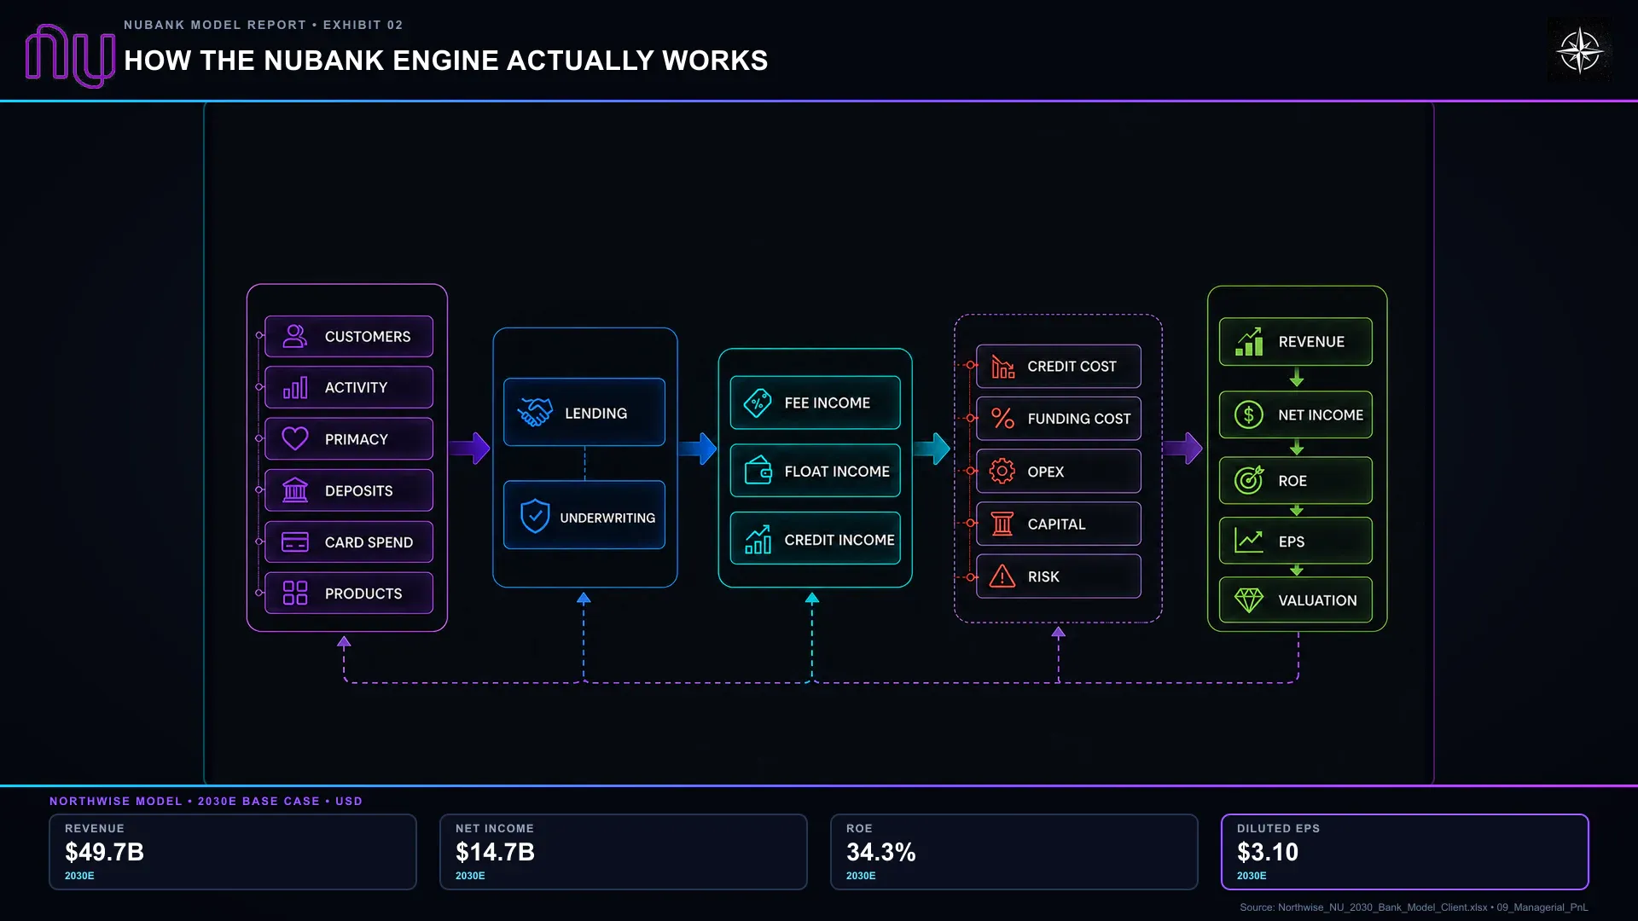Click the OPEX label
Screen dimensions: 1638x921
pos(1046,472)
